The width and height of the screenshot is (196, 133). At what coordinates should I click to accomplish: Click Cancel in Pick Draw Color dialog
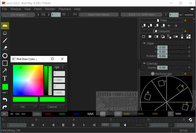[52, 107]
